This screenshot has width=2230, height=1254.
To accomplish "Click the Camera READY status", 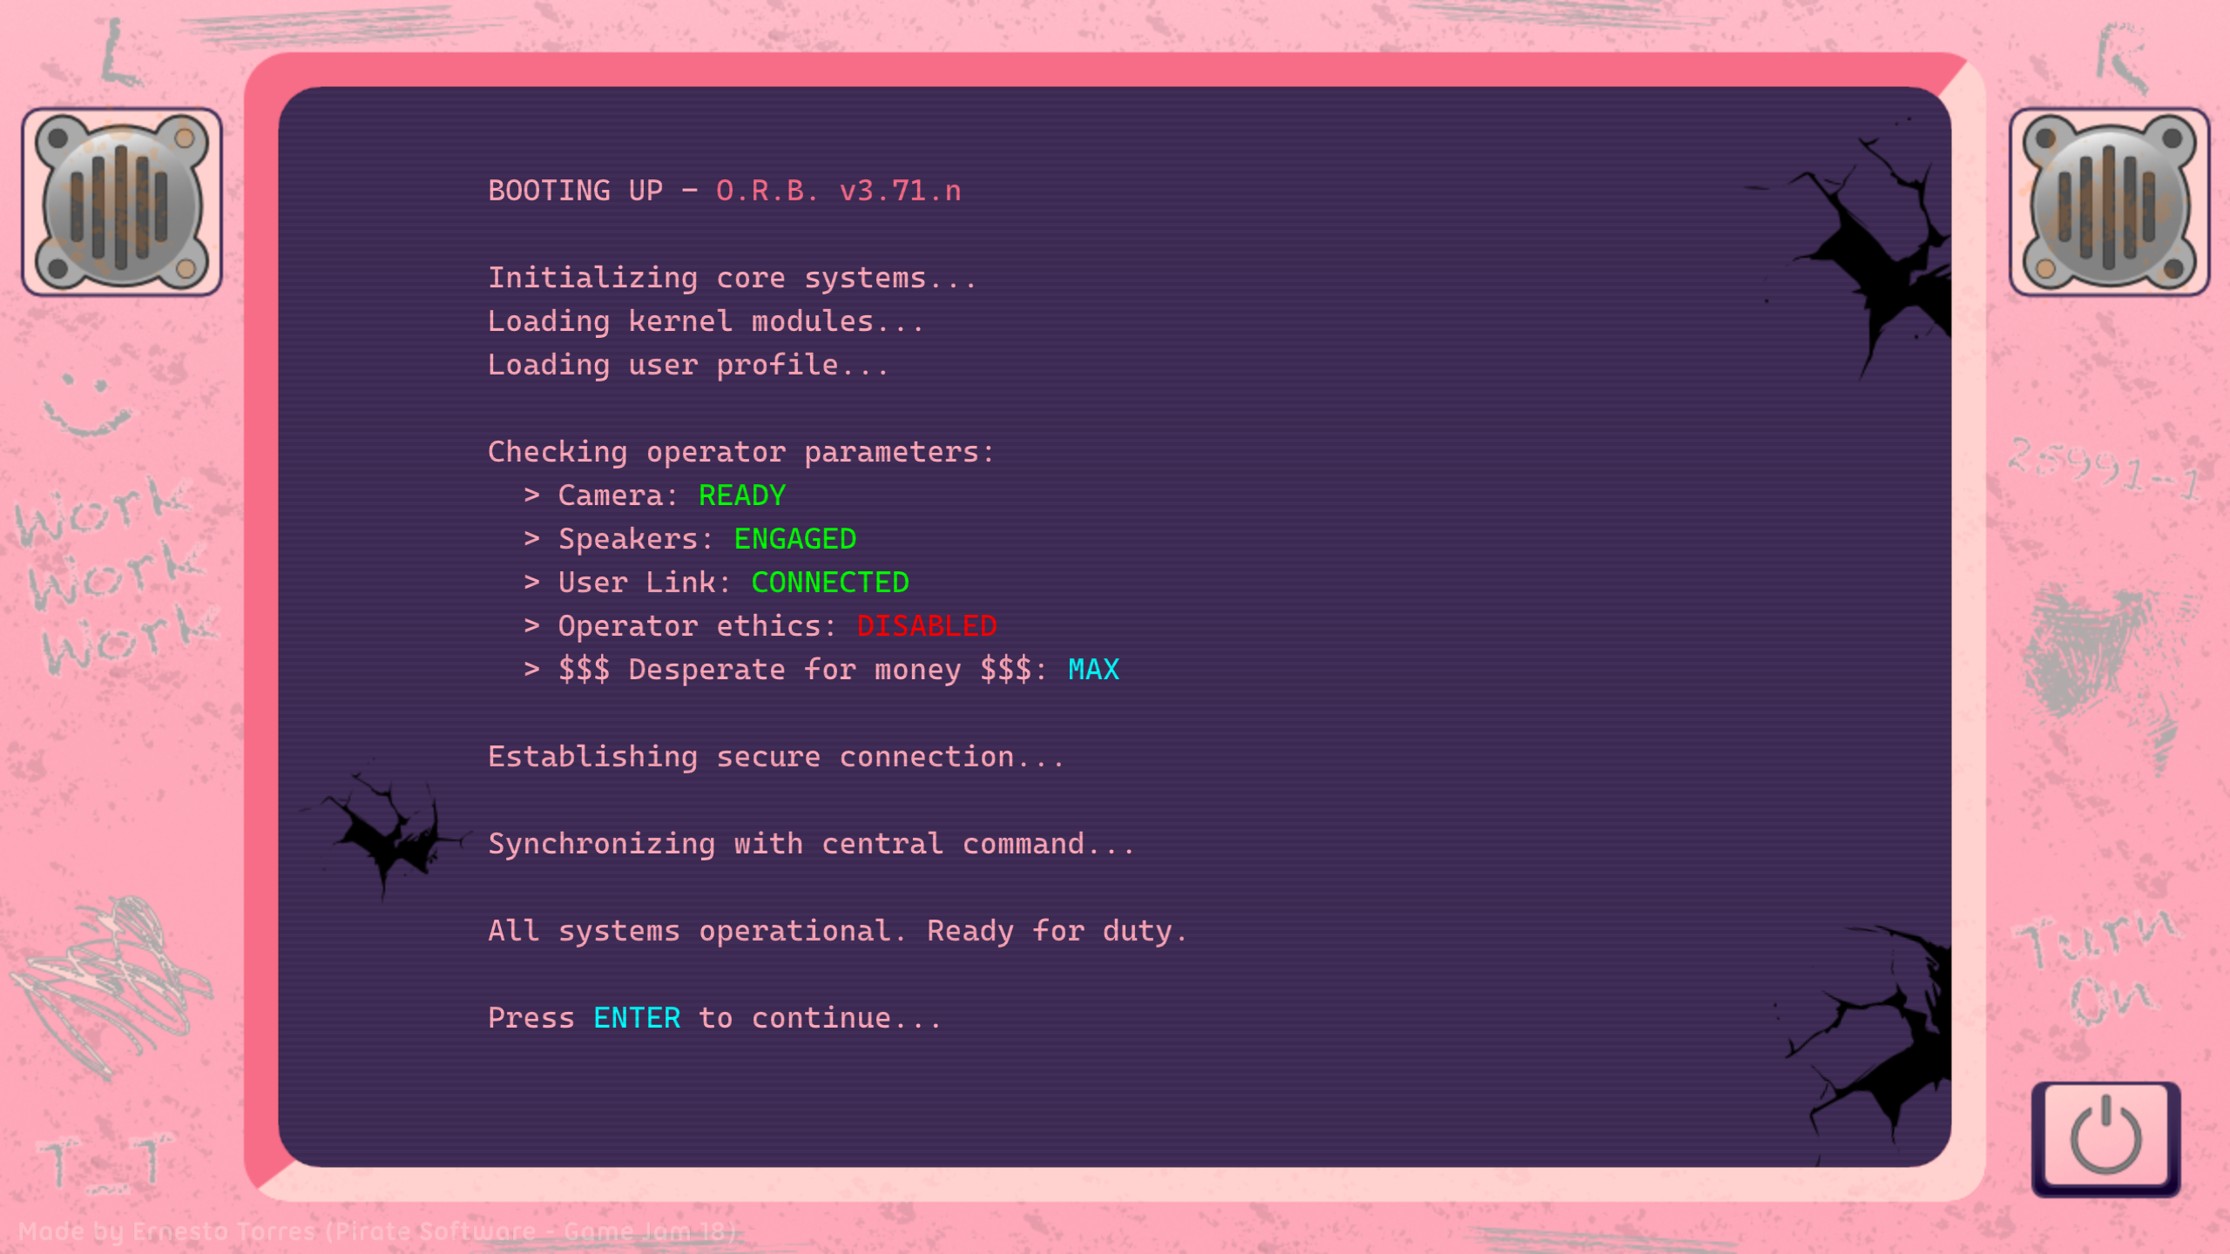I will pos(741,495).
